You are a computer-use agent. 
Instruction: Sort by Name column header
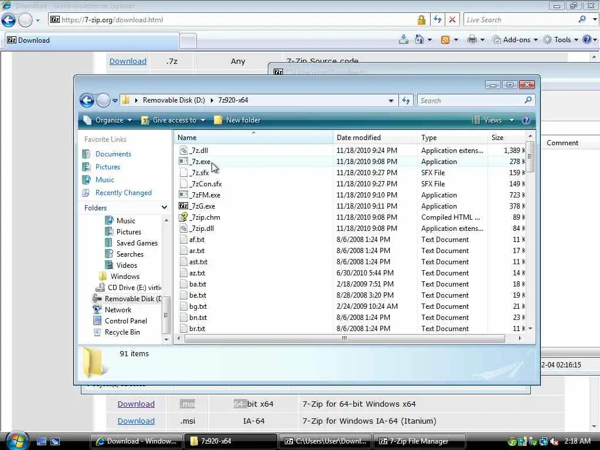(253, 137)
